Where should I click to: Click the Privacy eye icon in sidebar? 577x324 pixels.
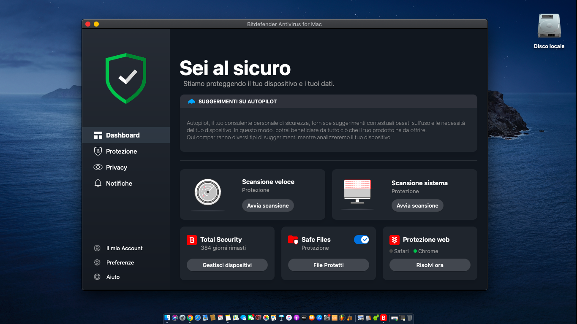98,167
